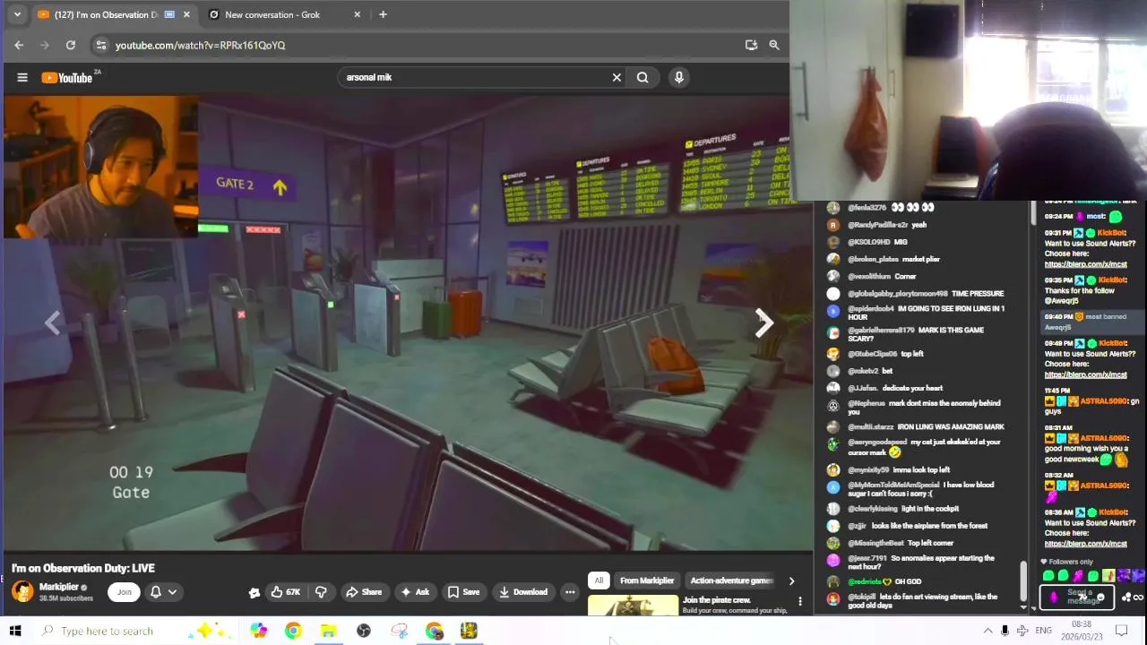Open browser zoom magnifier in address bar
Viewport: 1147px width, 645px height.
(774, 45)
